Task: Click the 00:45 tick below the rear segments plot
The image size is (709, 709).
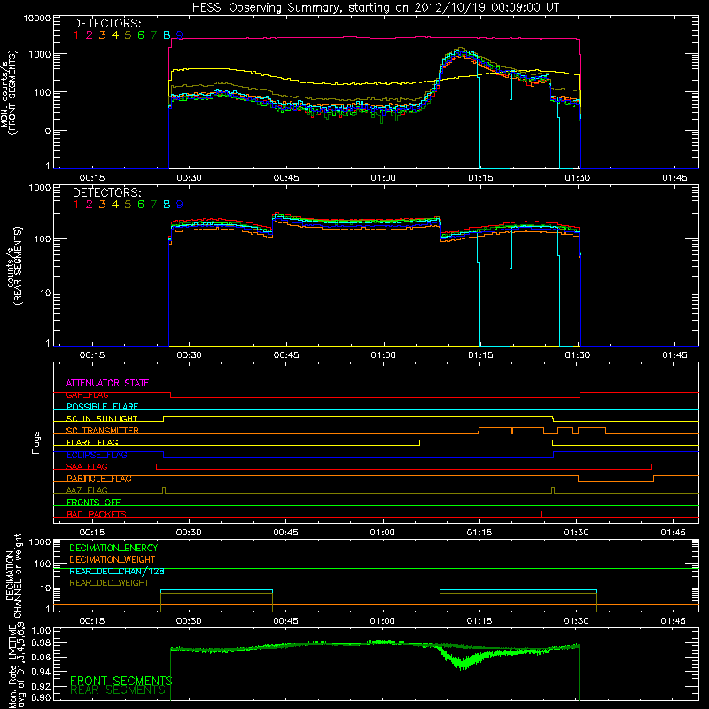Action: tap(286, 355)
